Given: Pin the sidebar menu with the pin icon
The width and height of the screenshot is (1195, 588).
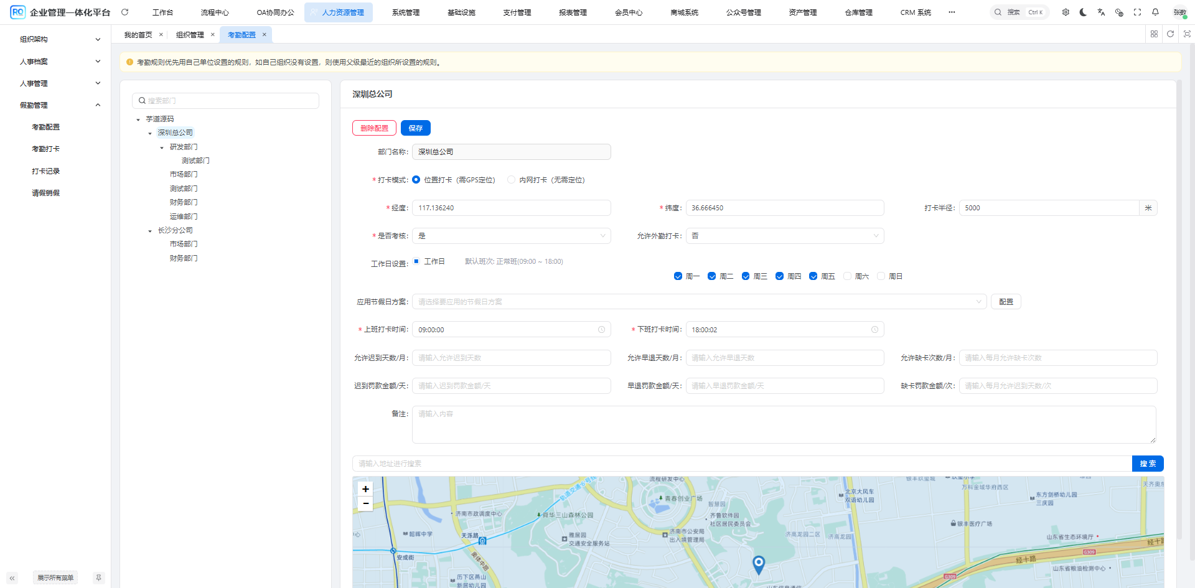Looking at the screenshot, I should click(x=98, y=578).
